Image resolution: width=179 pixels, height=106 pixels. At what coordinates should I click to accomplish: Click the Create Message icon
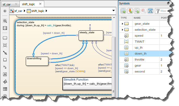click(137, 11)
